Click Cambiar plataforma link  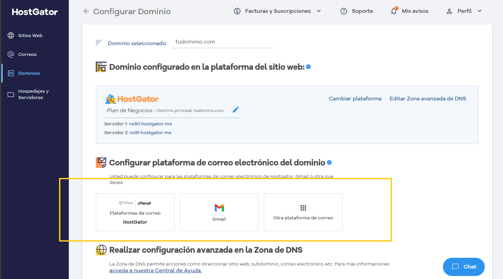pyautogui.click(x=355, y=98)
